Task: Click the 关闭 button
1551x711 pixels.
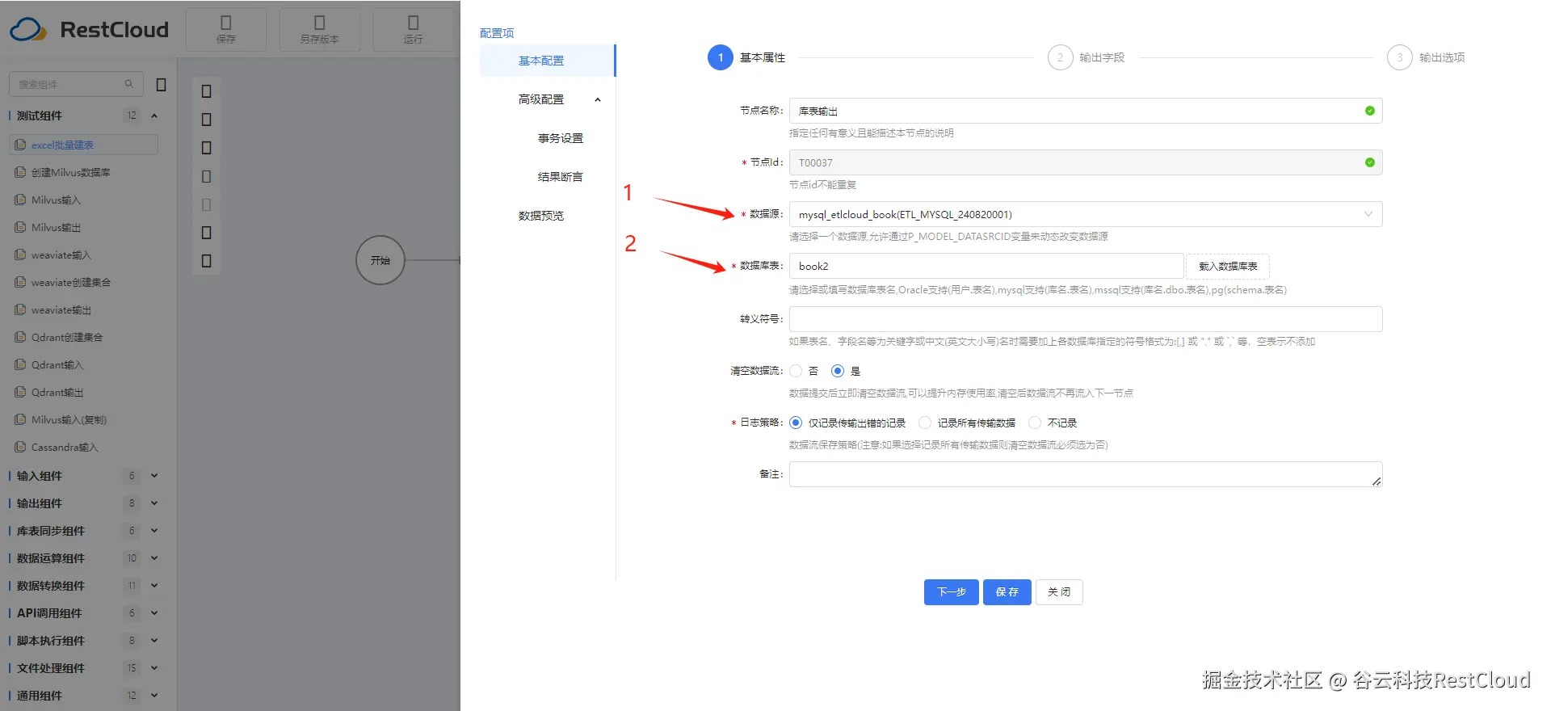Action: click(1059, 592)
